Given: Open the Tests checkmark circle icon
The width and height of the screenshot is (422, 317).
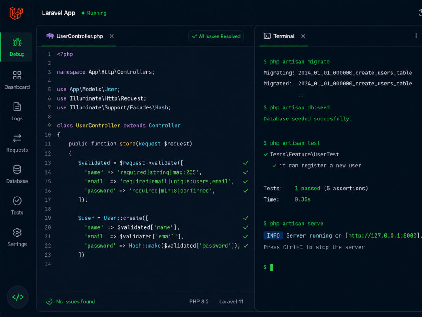Looking at the screenshot, I should [17, 201].
